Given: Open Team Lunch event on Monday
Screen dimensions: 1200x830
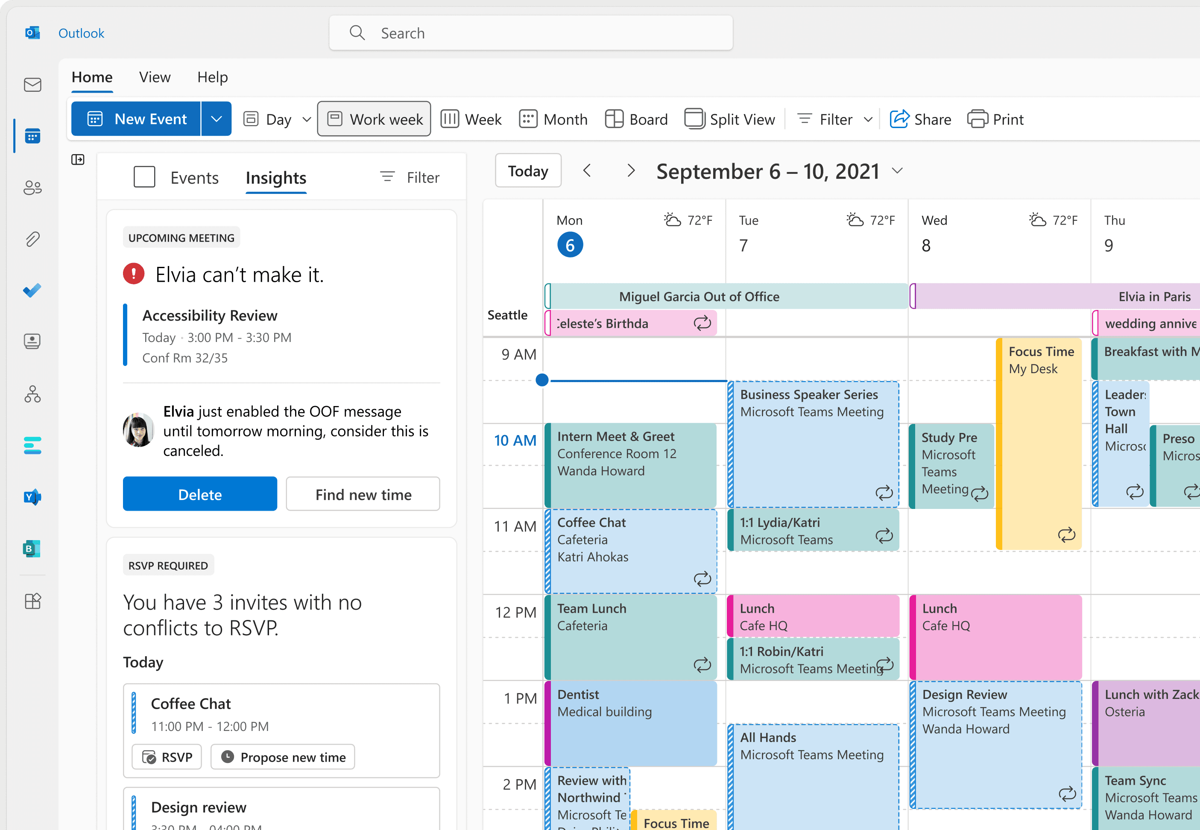Looking at the screenshot, I should 630,637.
